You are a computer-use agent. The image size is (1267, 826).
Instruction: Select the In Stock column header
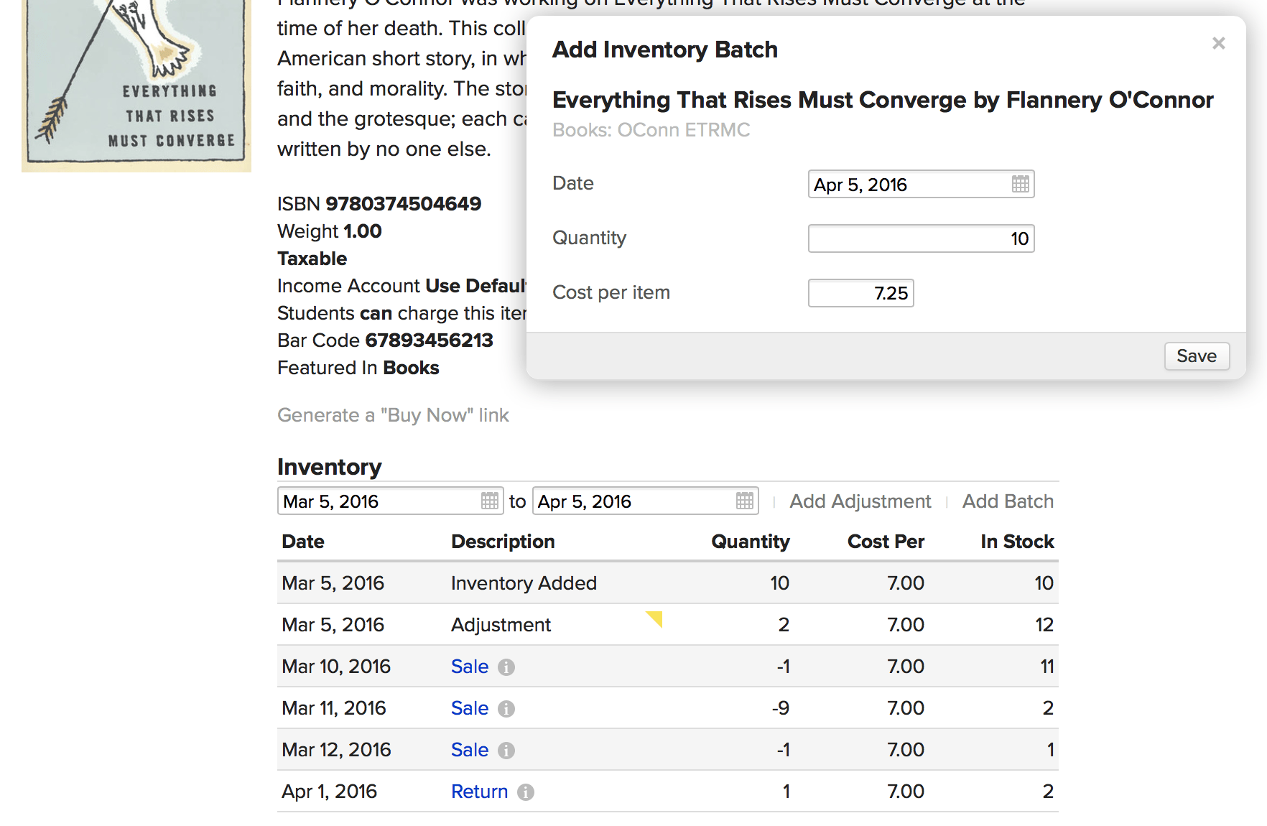click(x=1017, y=542)
